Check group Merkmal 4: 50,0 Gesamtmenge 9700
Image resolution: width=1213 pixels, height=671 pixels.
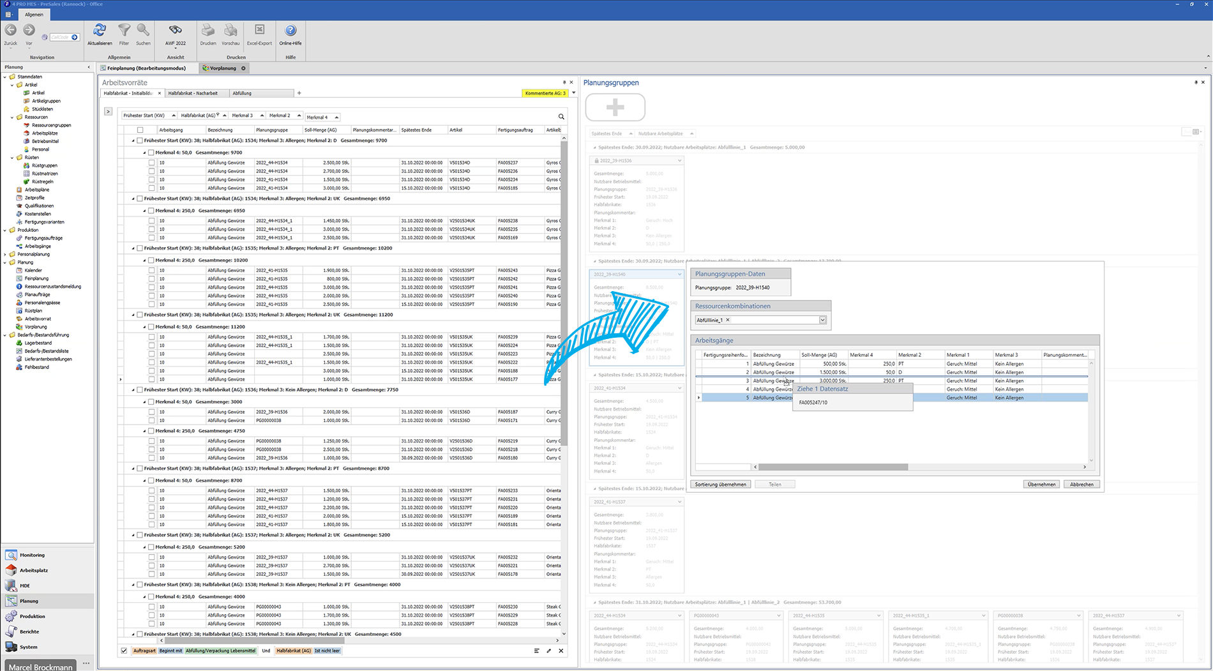pyautogui.click(x=151, y=153)
